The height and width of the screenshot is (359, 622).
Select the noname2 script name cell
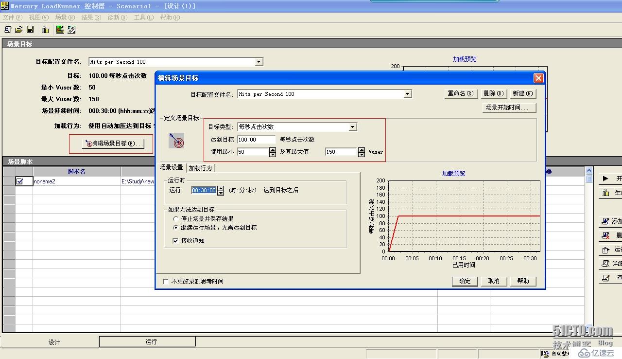point(77,181)
